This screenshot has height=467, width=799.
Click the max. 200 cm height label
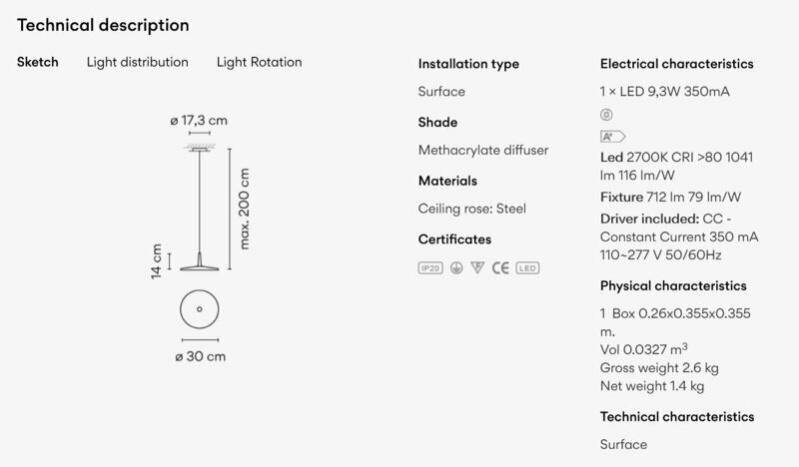pos(244,209)
